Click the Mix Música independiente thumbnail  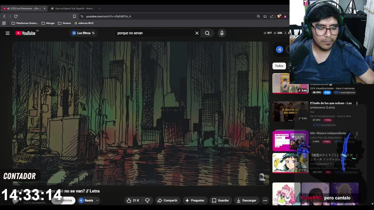(290, 141)
